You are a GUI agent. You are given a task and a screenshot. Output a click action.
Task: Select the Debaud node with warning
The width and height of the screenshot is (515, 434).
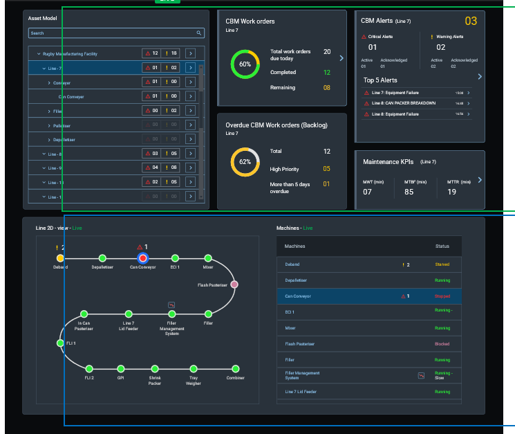pyautogui.click(x=60, y=258)
